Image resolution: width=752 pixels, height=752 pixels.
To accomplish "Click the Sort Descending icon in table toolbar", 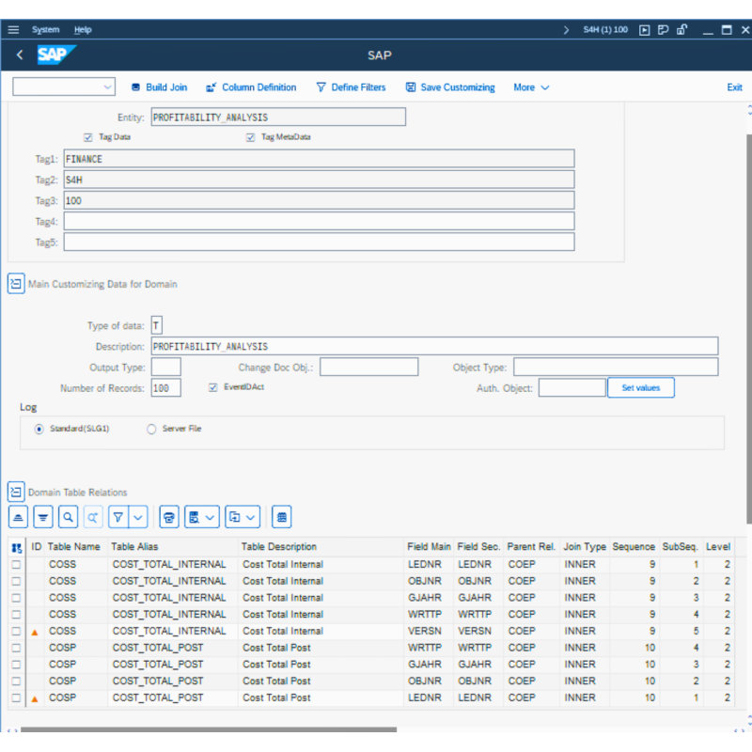I will [x=42, y=517].
